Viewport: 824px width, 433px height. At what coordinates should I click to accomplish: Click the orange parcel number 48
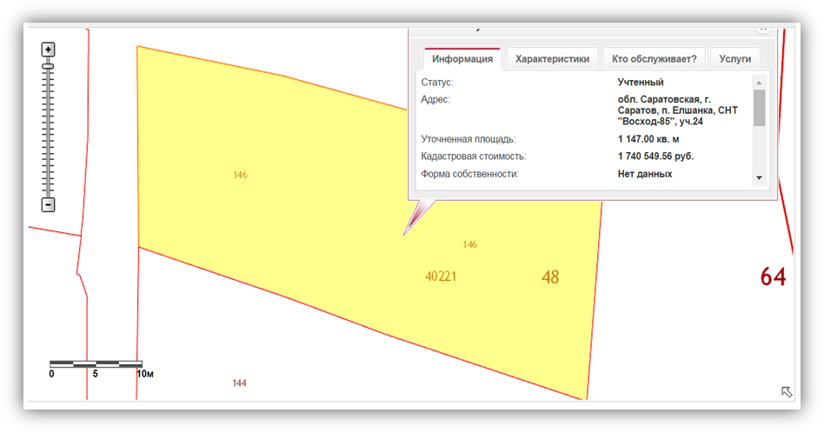click(x=550, y=277)
